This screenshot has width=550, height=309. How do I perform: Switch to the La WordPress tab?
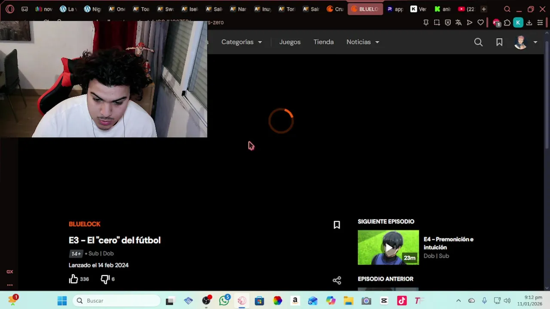point(68,9)
